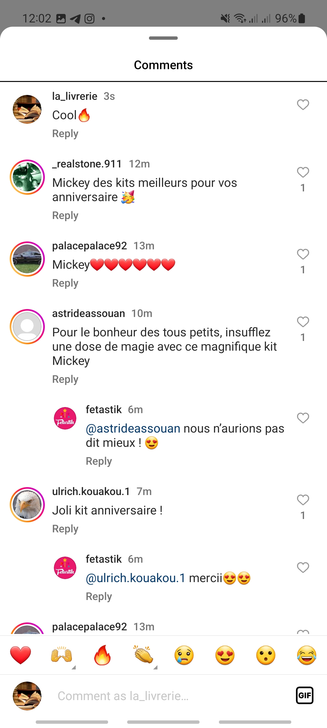Tap the surprised face quick-reaction emoji
327x728 pixels.
266,655
